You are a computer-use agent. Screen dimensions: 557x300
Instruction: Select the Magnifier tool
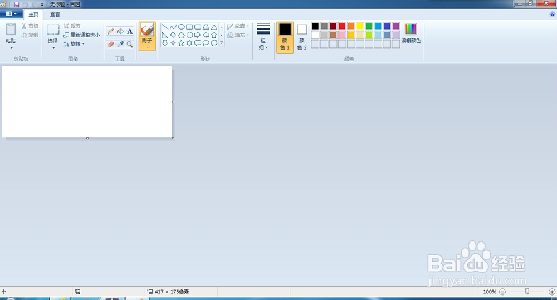130,45
